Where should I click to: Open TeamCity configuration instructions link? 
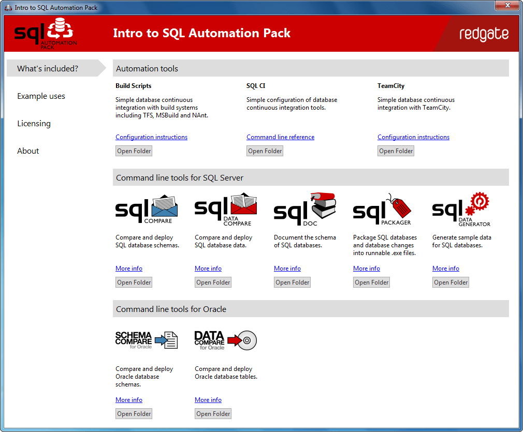point(414,137)
